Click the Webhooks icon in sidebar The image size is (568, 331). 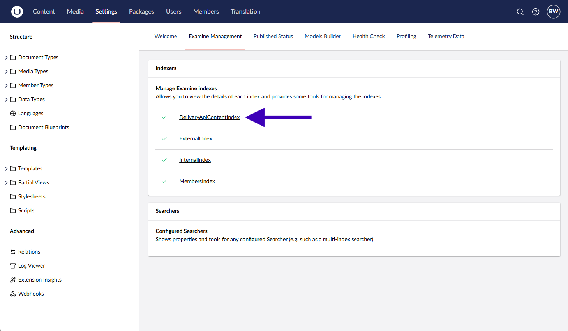[13, 294]
